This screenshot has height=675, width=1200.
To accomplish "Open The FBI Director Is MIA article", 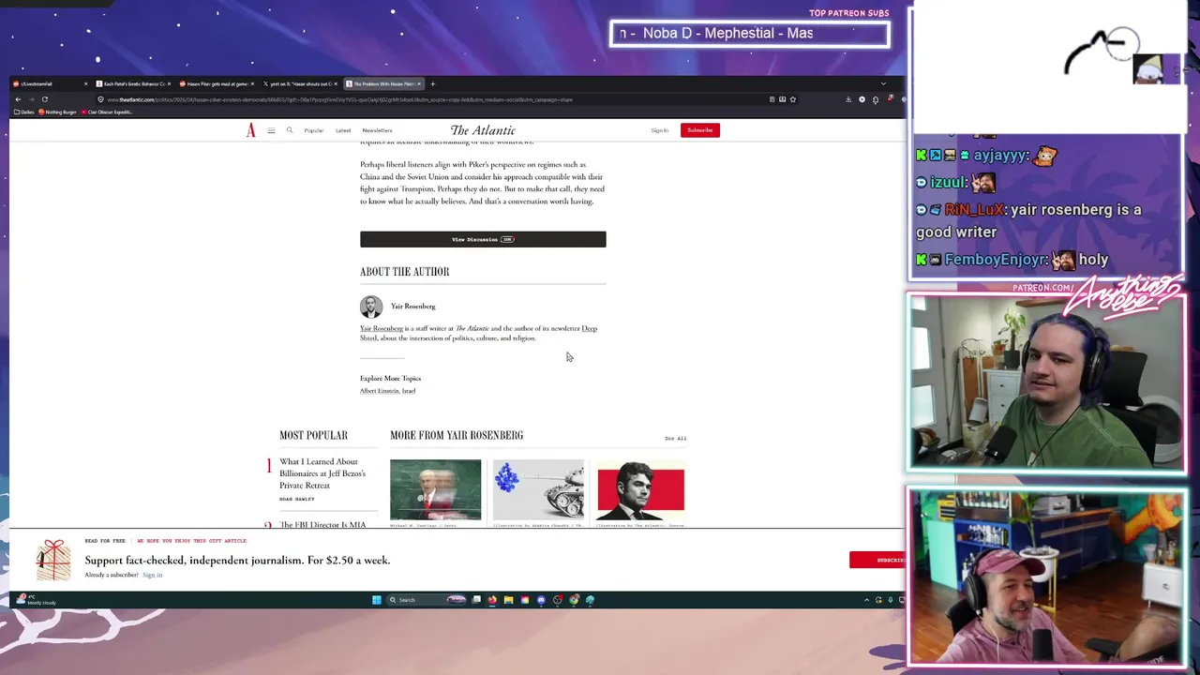I will (x=322, y=524).
